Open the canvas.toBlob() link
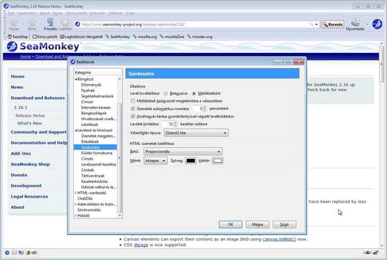 [279, 239]
